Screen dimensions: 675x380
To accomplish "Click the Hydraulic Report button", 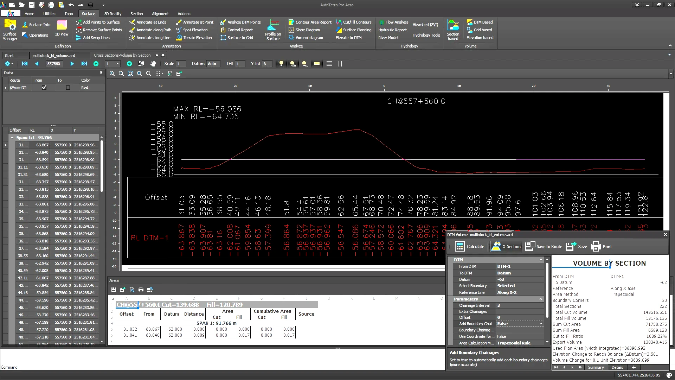I will [x=392, y=30].
